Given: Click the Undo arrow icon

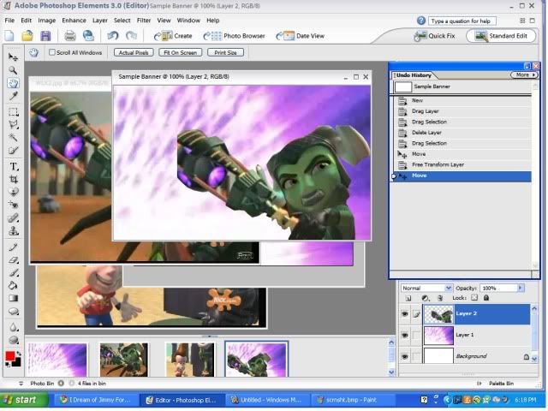Looking at the screenshot, I should (113, 36).
